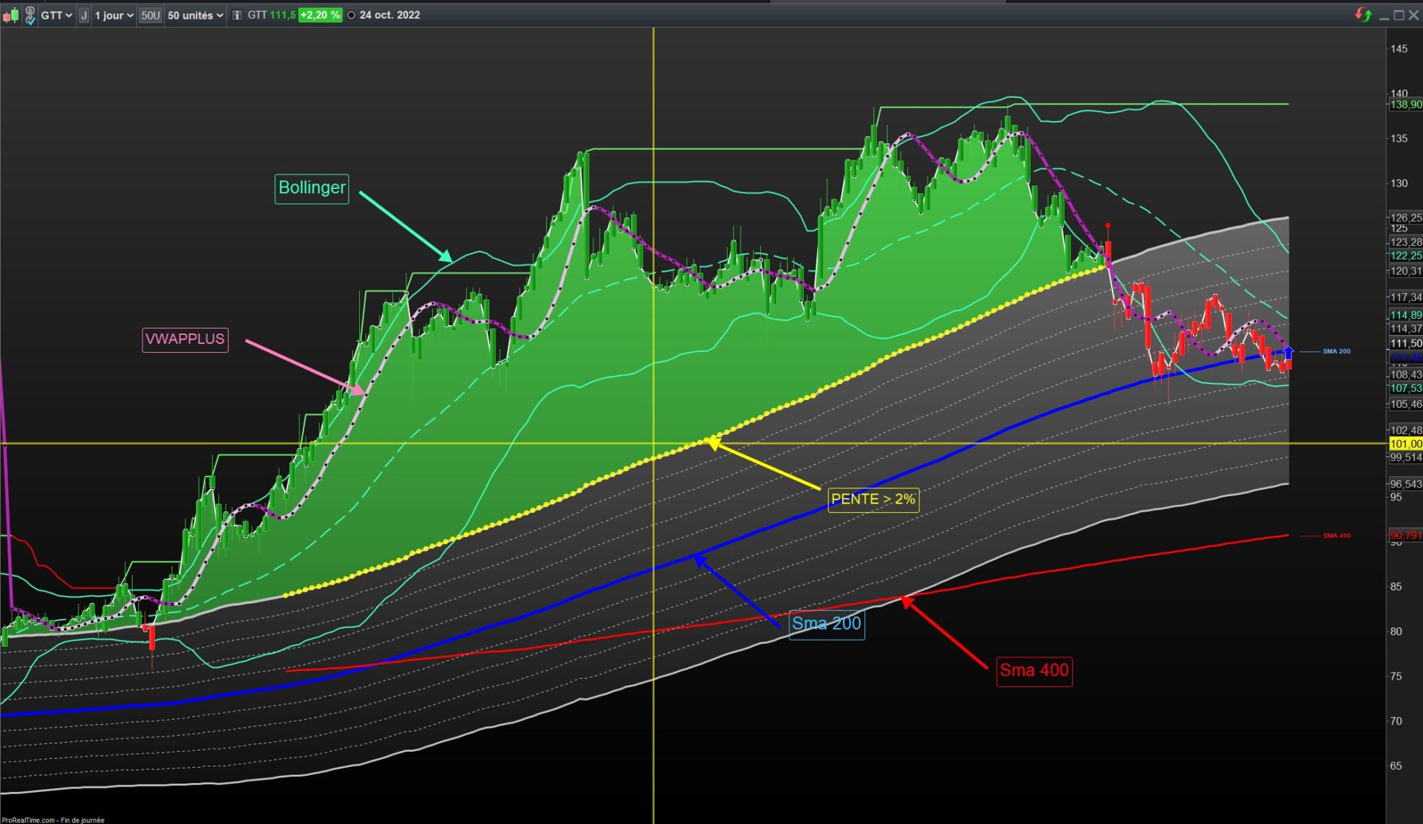Maximize the chart window
This screenshot has height=824, width=1423.
(1399, 15)
